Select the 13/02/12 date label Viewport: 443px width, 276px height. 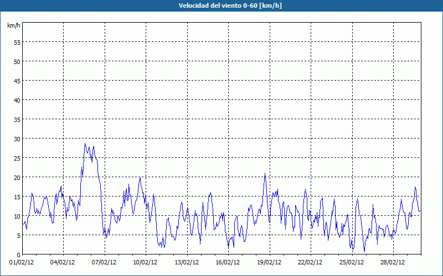[187, 263]
